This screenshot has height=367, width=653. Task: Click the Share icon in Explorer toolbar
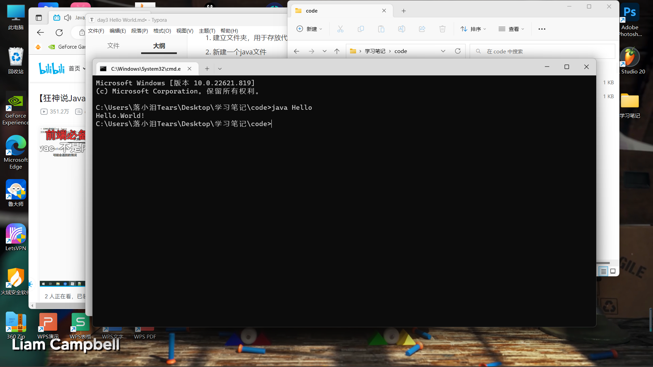click(422, 29)
